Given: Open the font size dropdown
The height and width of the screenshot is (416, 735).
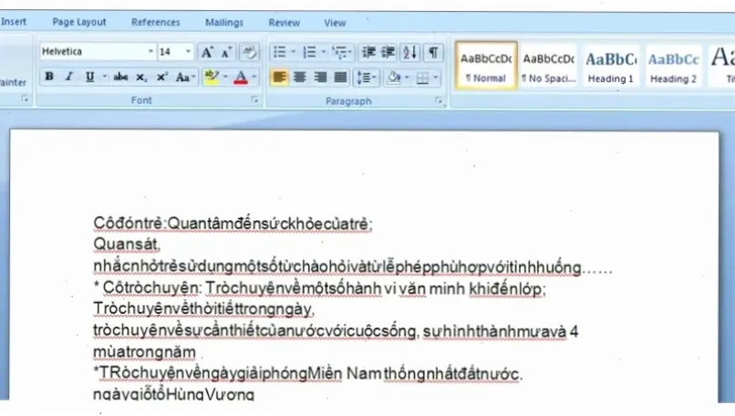Looking at the screenshot, I should (x=188, y=52).
